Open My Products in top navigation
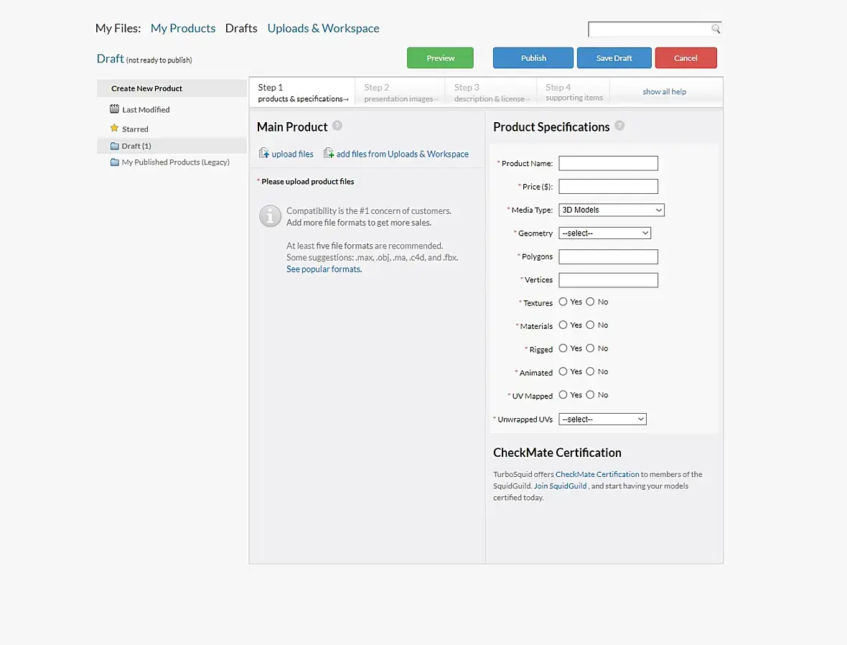 coord(182,28)
